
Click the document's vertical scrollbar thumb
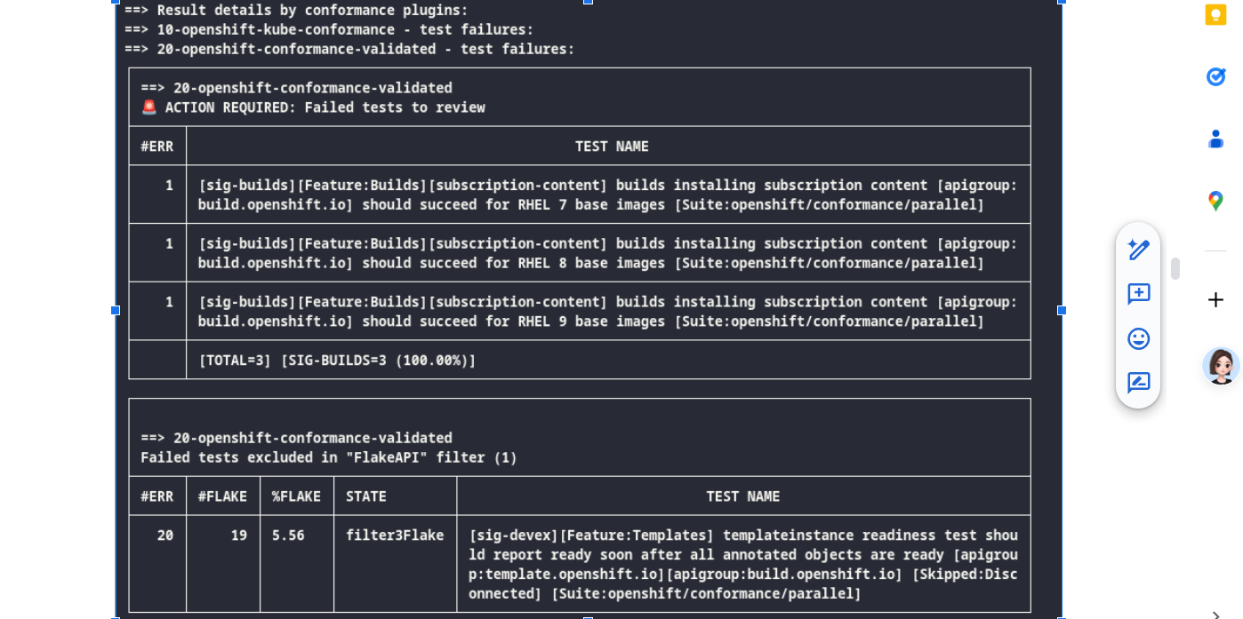tap(1175, 269)
